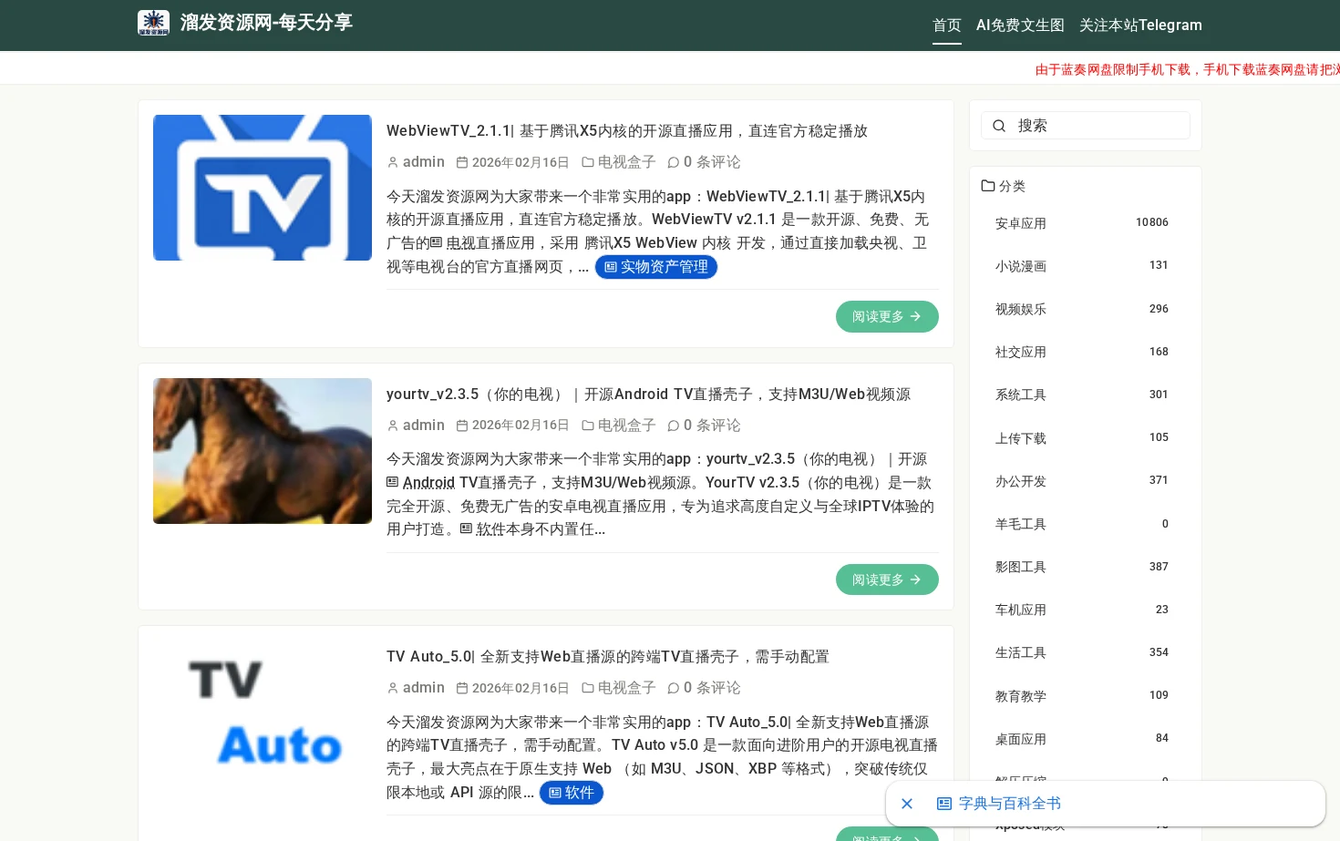Click the icon before 字典与百科全书
This screenshot has height=841, width=1340.
[944, 804]
